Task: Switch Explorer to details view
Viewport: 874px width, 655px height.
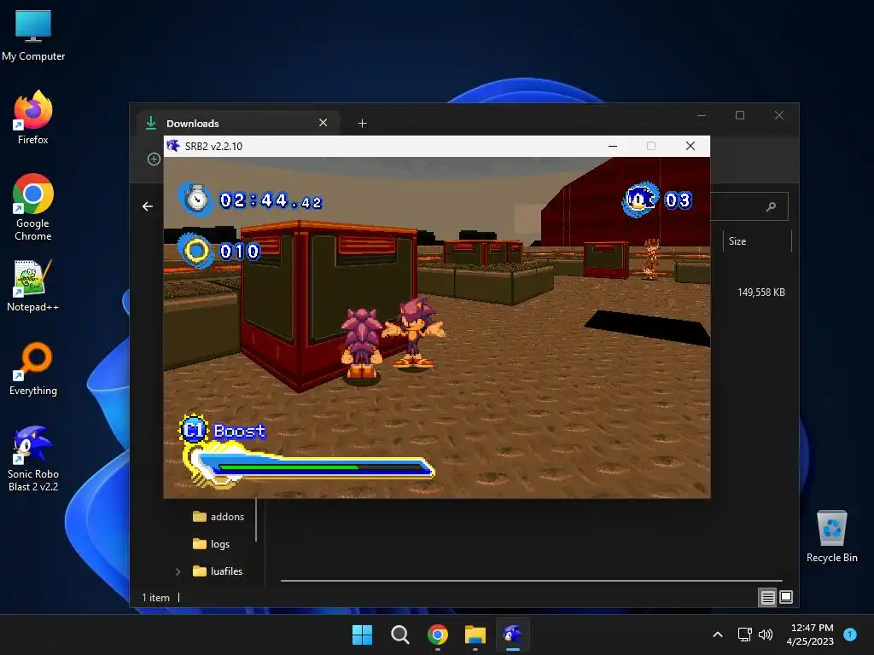Action: tap(767, 598)
